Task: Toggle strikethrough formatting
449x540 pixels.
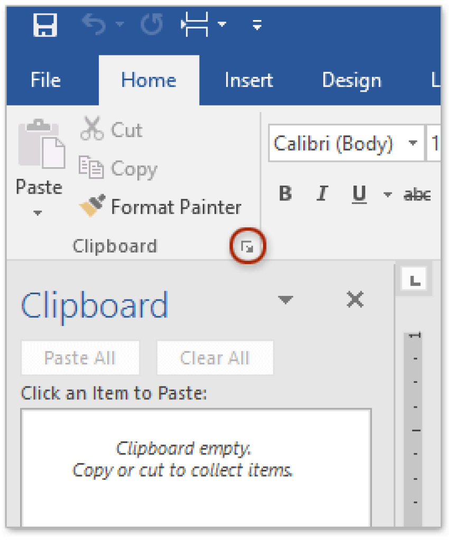Action: pos(417,194)
